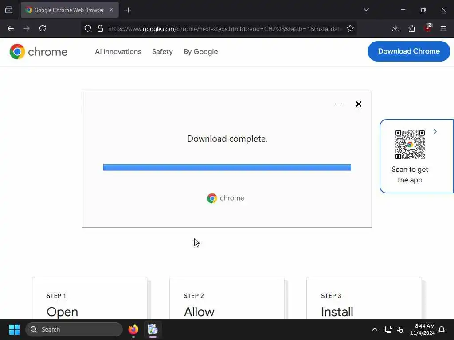The image size is (454, 340).
Task: Open the AI Innovations menu item
Action: [118, 52]
